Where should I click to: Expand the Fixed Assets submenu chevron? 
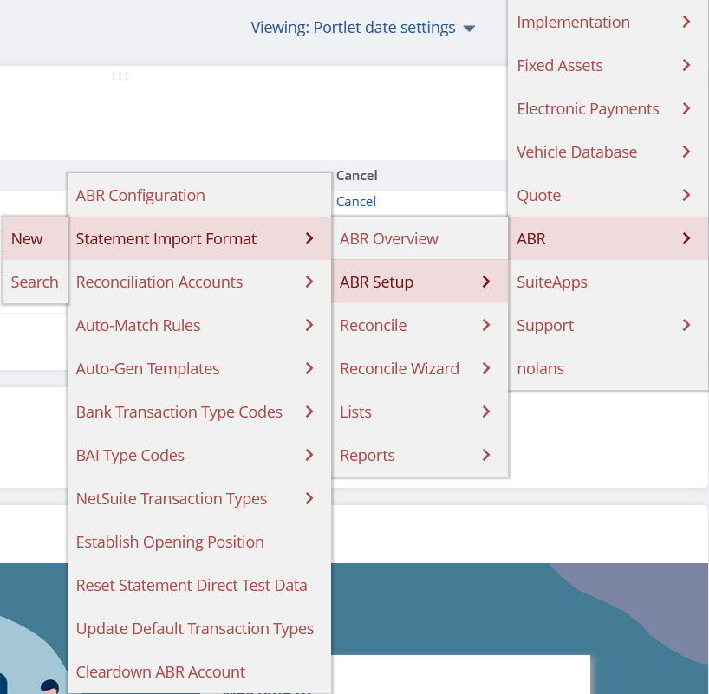[x=686, y=66]
